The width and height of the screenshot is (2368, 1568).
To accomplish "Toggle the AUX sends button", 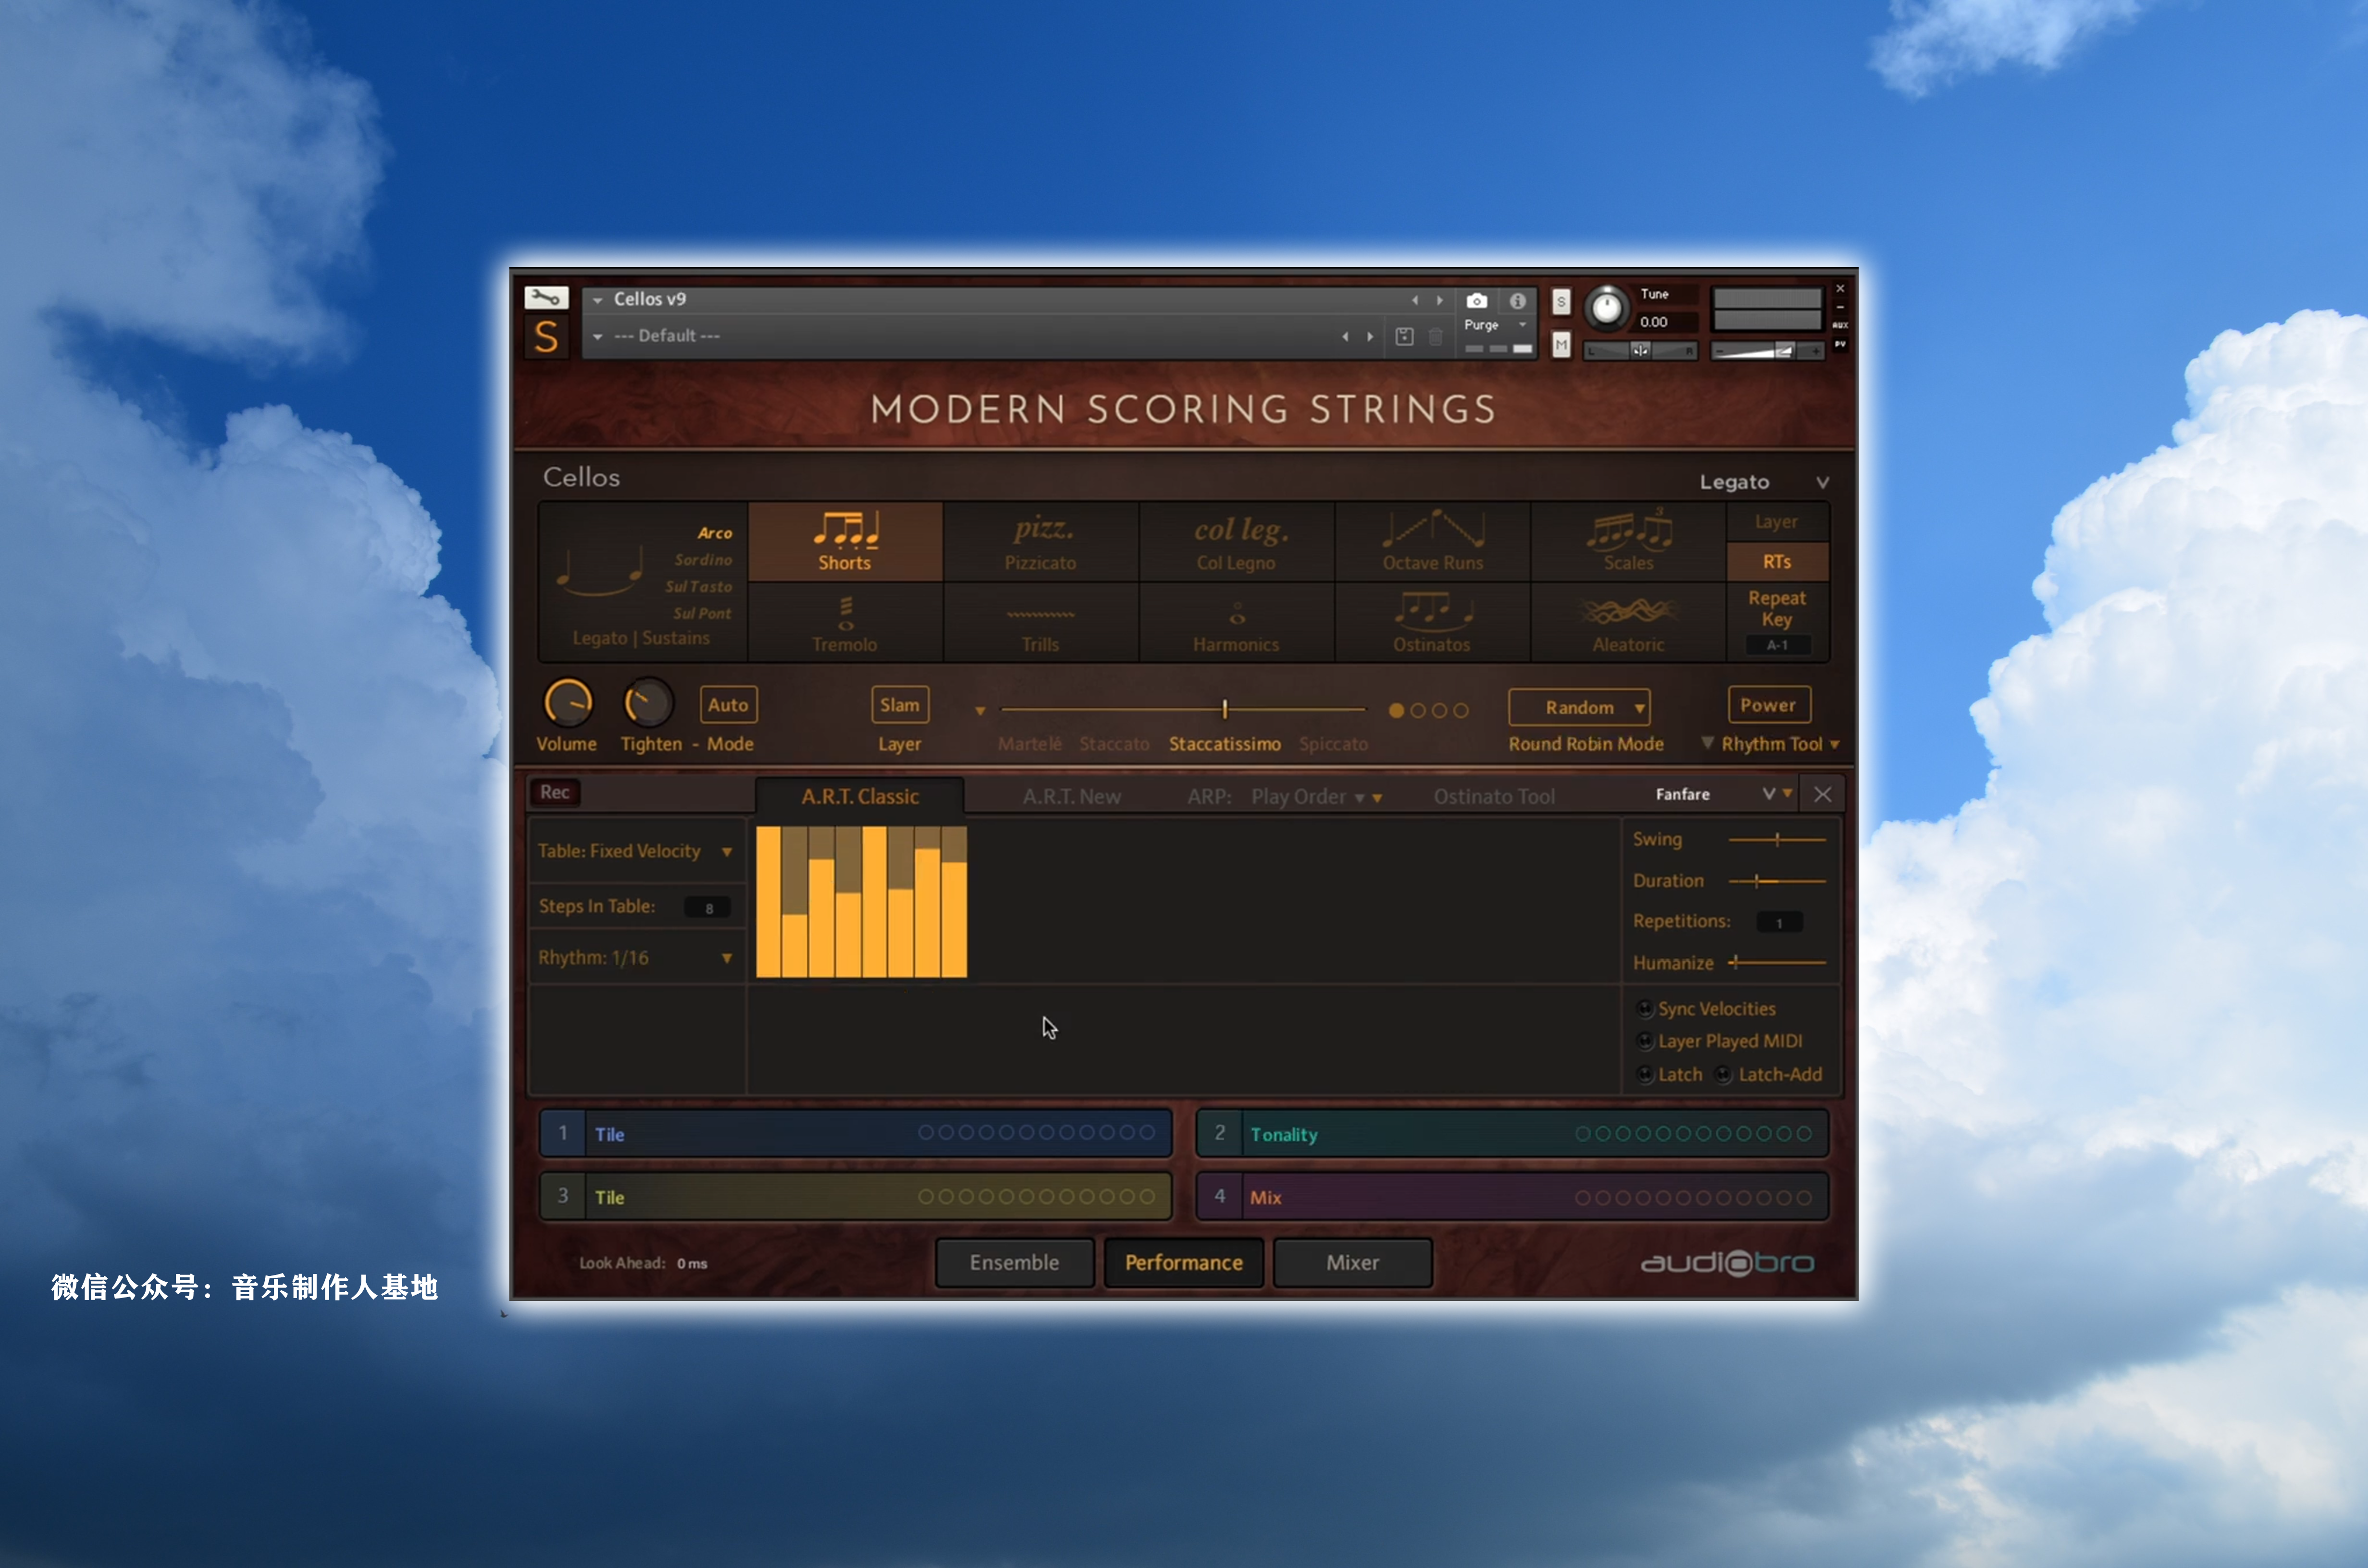I will [x=1839, y=325].
